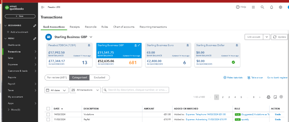Open the Go to bank register link
This screenshot has width=289, height=122.
point(277,78)
